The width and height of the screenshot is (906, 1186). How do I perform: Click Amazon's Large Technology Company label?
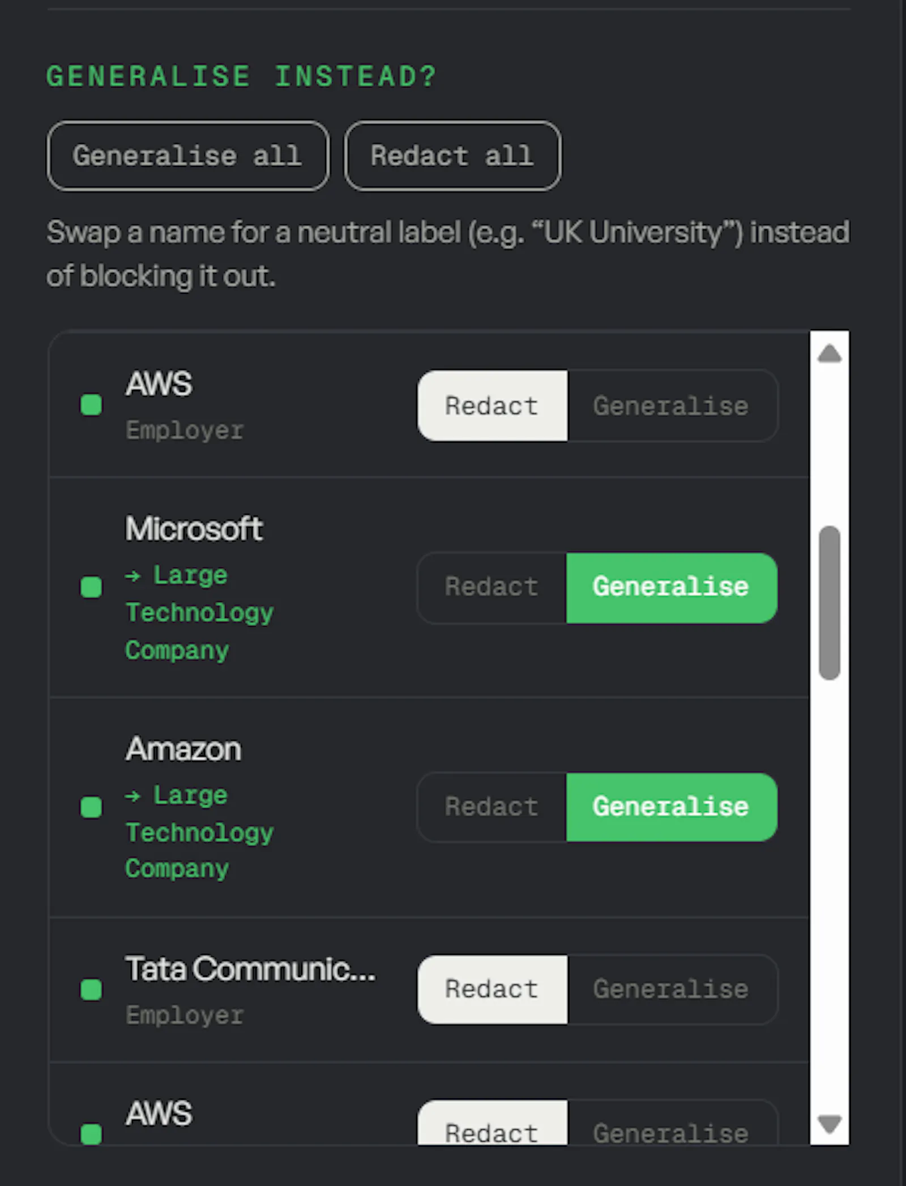[x=199, y=832]
